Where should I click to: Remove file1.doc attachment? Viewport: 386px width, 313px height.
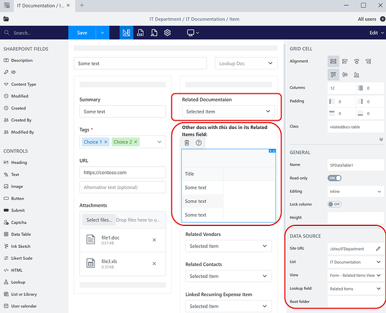click(155, 240)
